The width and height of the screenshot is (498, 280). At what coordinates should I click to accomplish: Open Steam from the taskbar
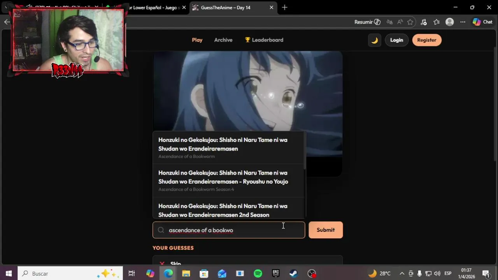tap(294, 273)
